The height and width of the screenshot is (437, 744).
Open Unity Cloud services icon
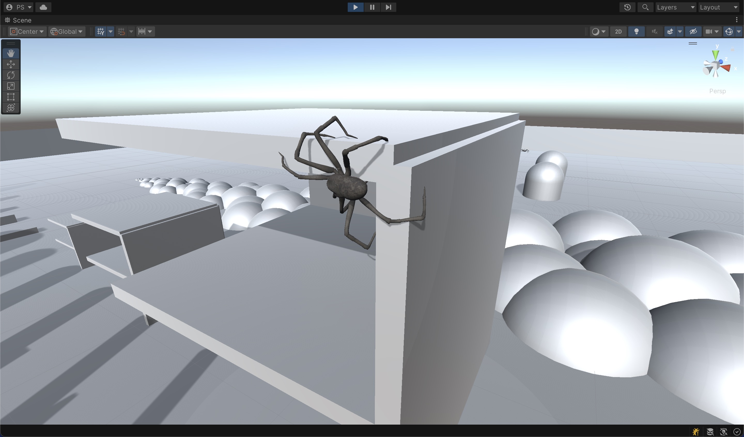[43, 7]
